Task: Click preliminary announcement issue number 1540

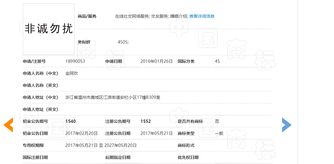Action: [71, 121]
